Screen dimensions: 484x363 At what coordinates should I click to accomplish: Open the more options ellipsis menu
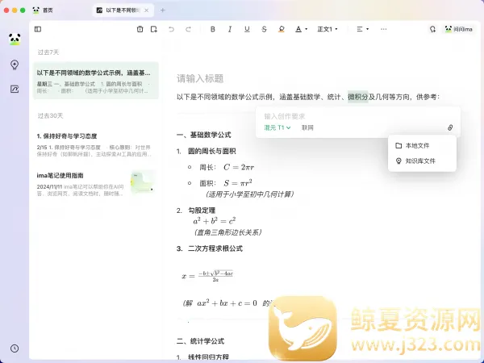coord(384,29)
